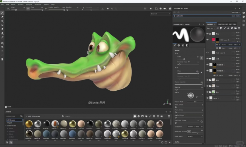Viewport: 246px width, 147px height.
Task: Filter assets by brushes icon
Action: [x=150, y=116]
